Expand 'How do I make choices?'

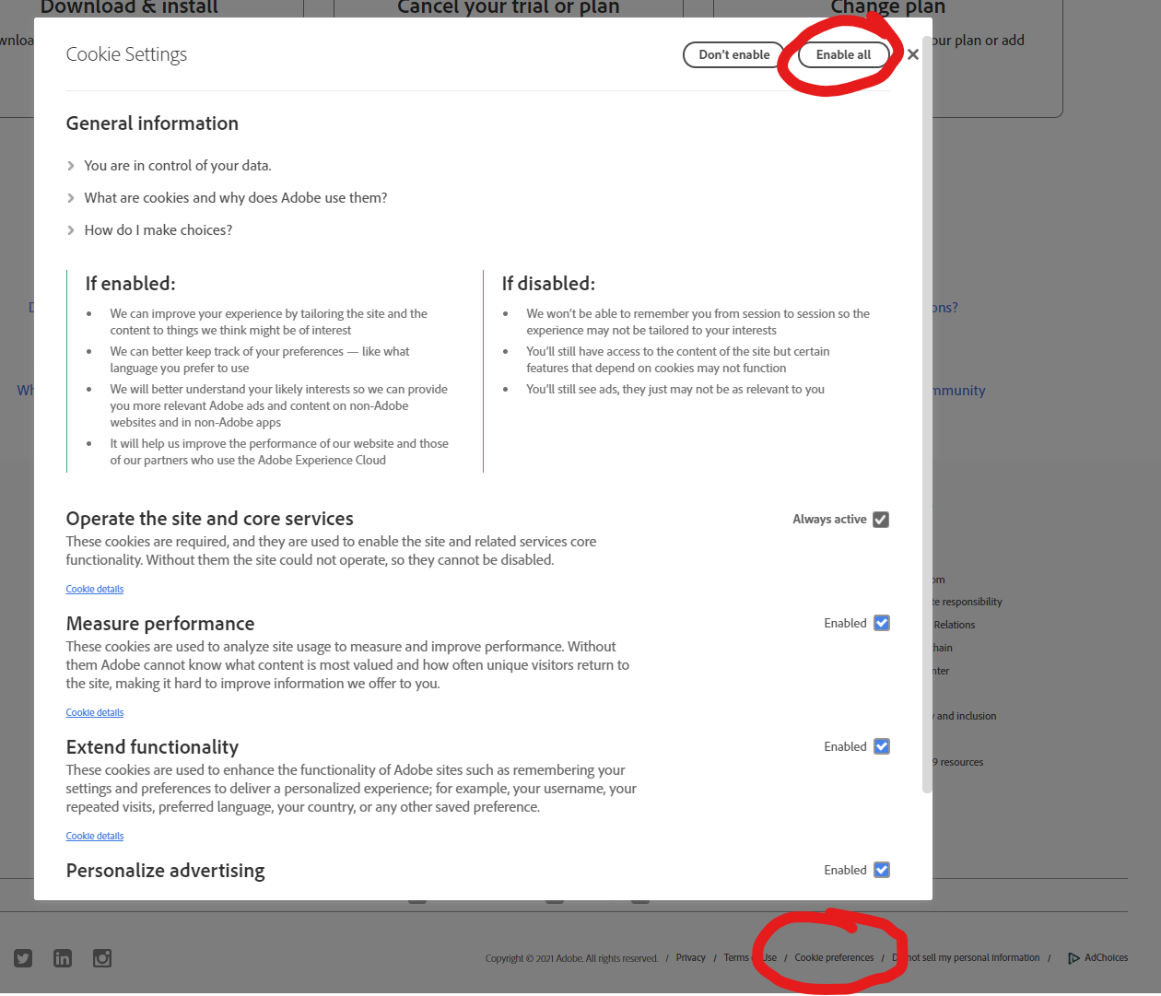tap(158, 229)
